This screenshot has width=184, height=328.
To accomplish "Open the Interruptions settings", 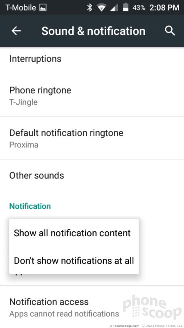I will 92,59.
